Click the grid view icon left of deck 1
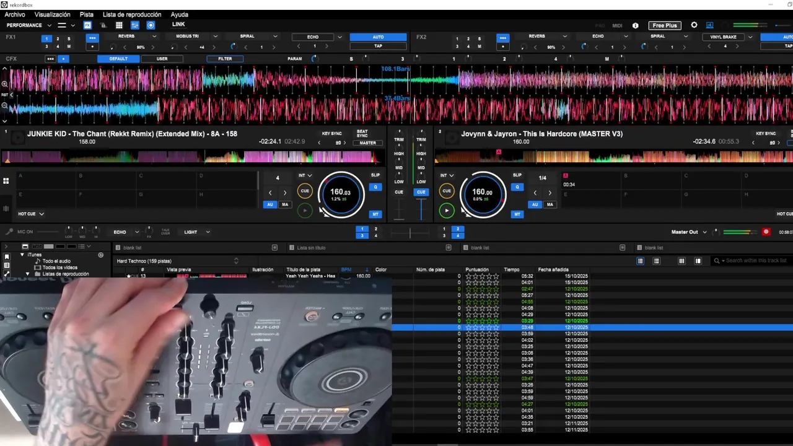793x446 pixels. (6, 181)
